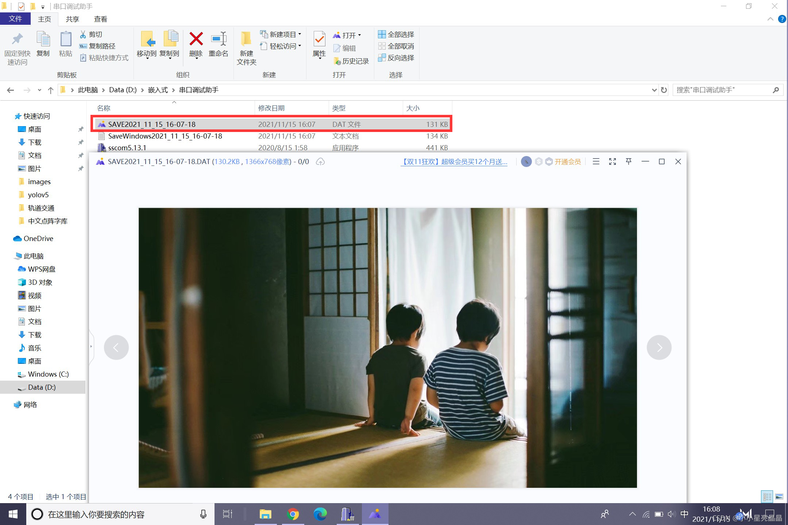Pin the image viewer window on top

click(629, 162)
